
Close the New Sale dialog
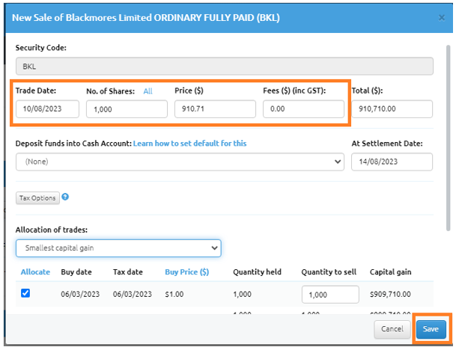[x=441, y=18]
